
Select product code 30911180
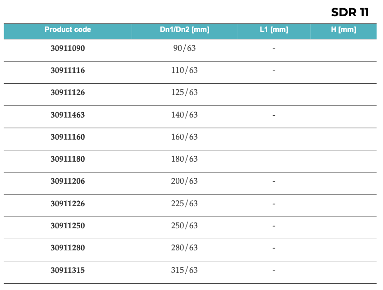click(x=68, y=159)
